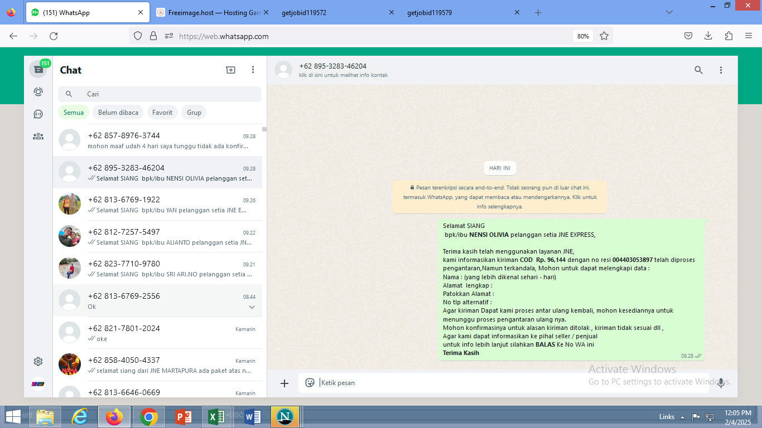Click the 'Cari' chat search field
The image size is (762, 428).
coord(160,94)
